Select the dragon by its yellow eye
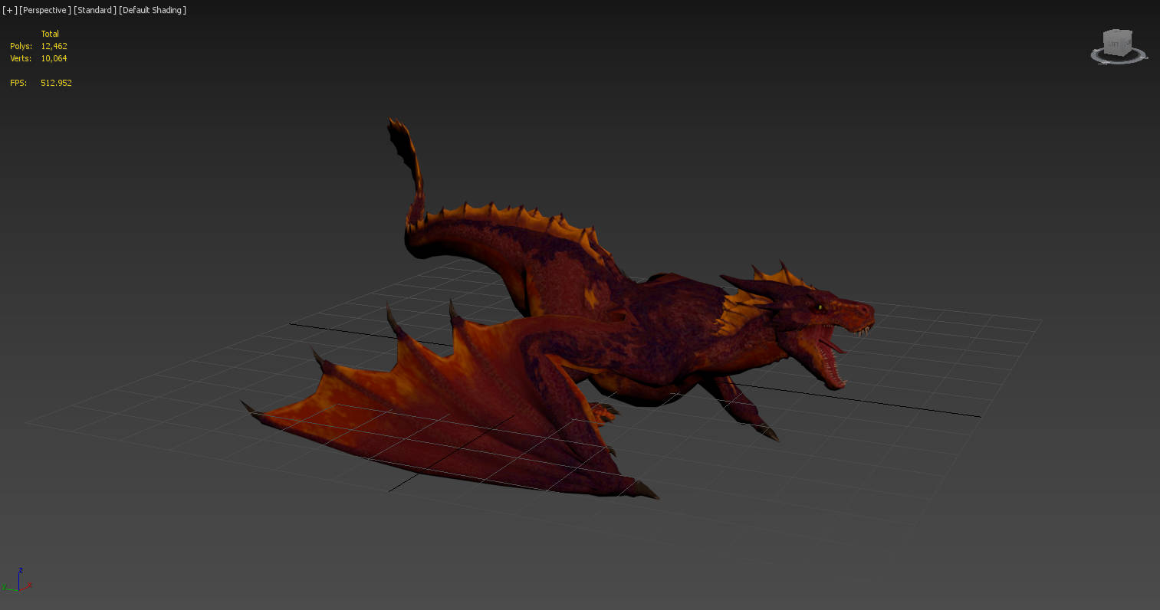The width and height of the screenshot is (1160, 610). pos(820,308)
